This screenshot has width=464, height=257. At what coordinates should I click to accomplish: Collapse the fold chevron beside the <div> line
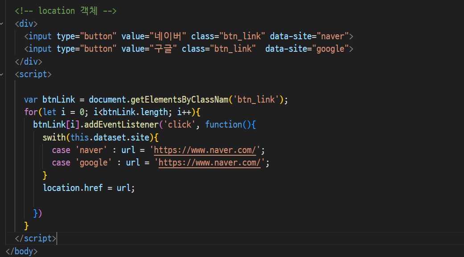tap(1, 23)
